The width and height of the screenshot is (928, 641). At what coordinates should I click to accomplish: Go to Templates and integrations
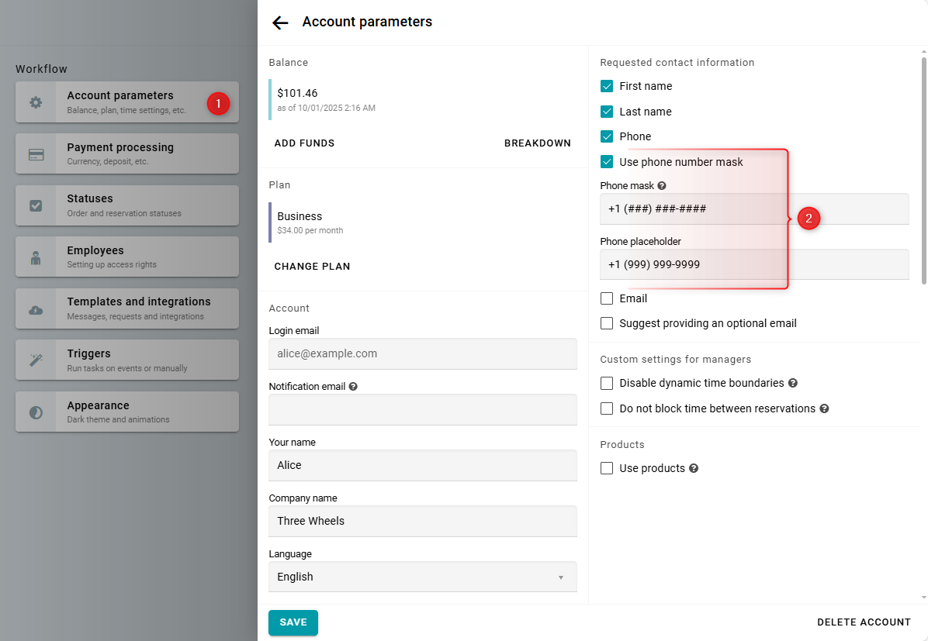127,308
